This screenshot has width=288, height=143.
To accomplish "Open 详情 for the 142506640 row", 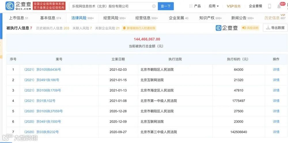I will [276, 132].
